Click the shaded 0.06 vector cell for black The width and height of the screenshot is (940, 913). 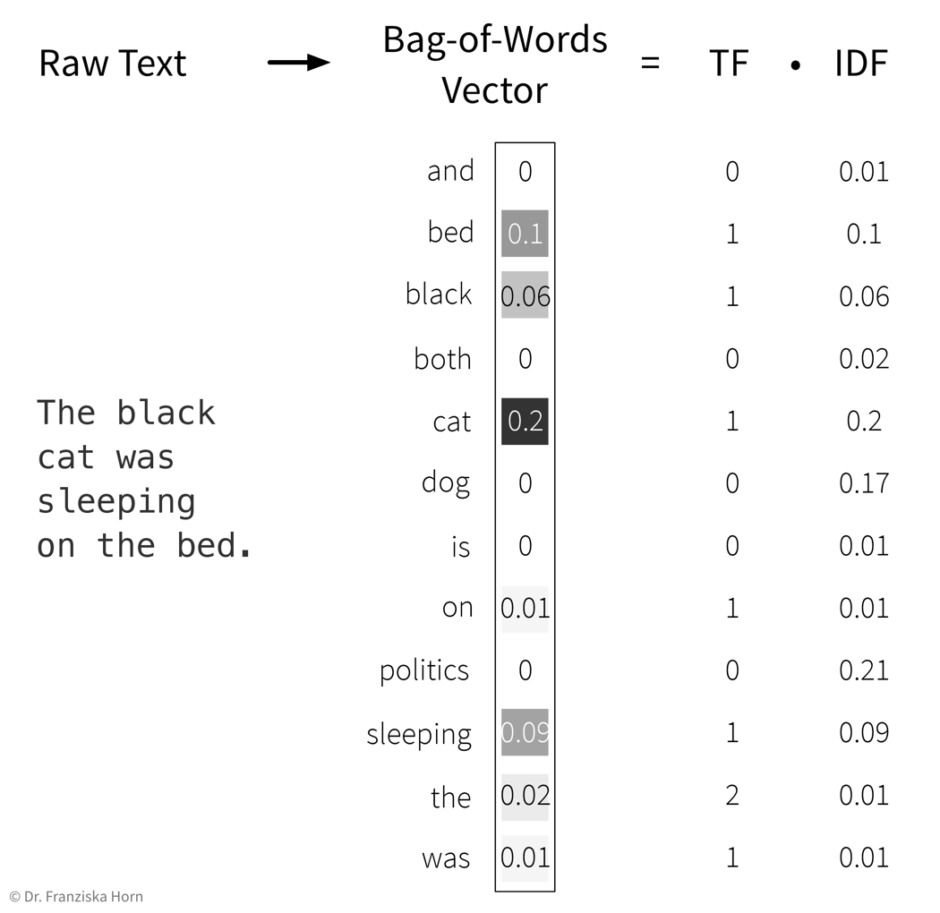tap(525, 296)
